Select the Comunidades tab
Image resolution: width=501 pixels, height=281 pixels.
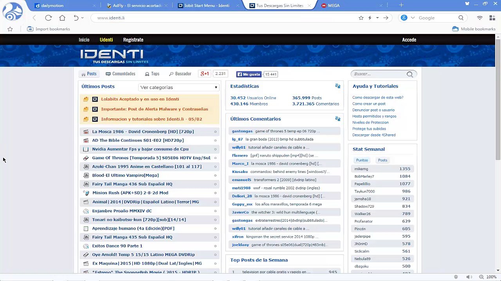click(121, 74)
